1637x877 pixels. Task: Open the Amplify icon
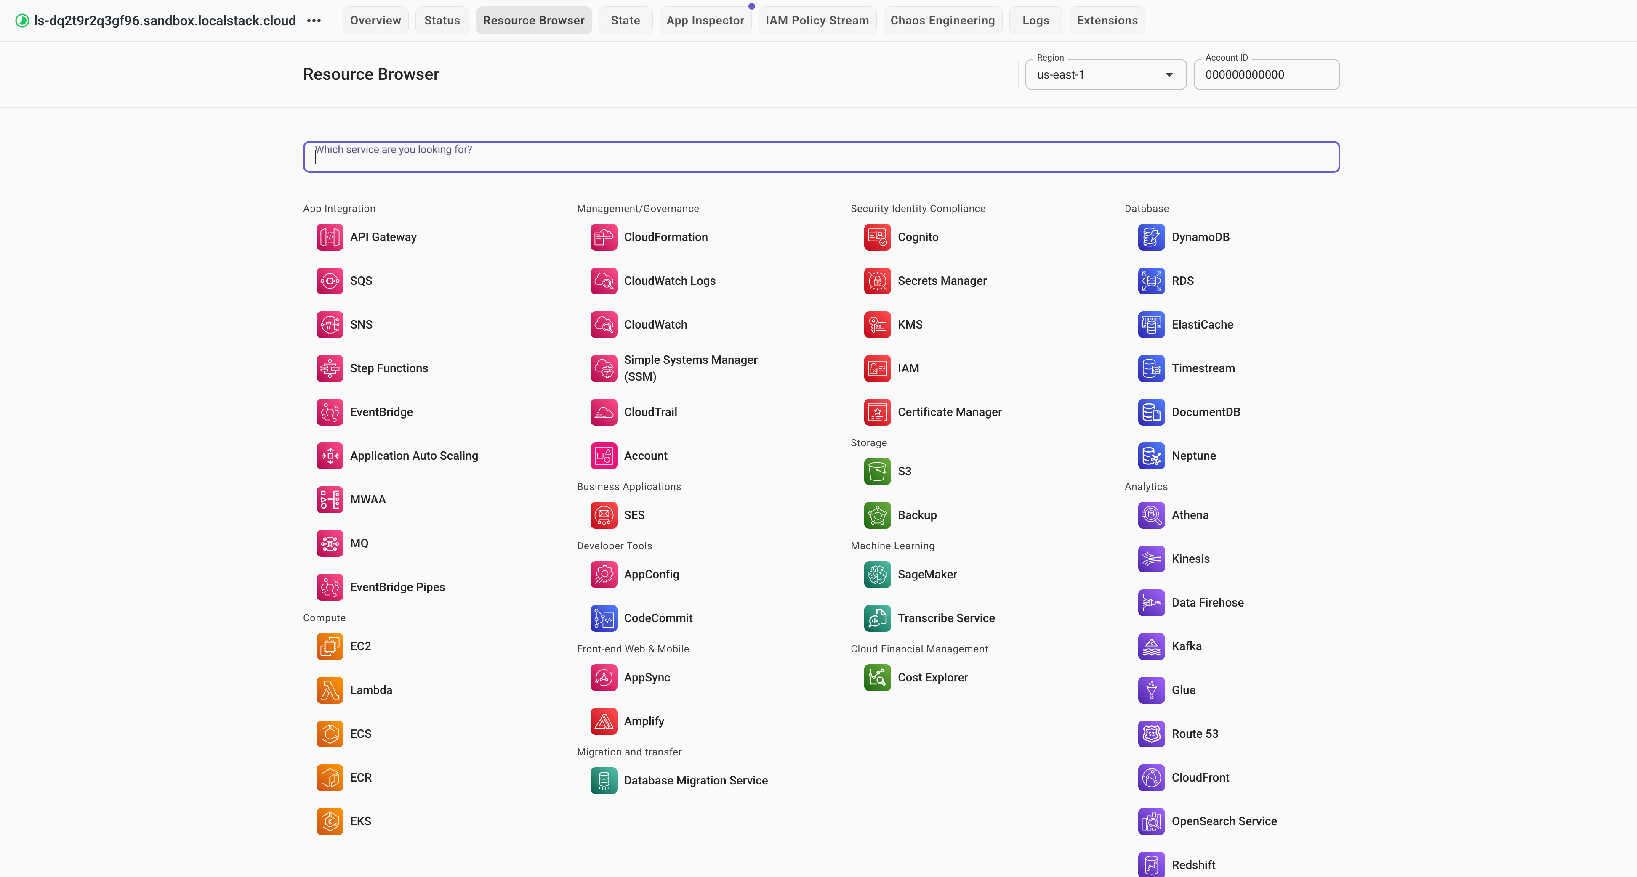coord(604,722)
